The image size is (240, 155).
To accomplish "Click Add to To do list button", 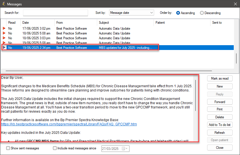I will click(x=220, y=125).
